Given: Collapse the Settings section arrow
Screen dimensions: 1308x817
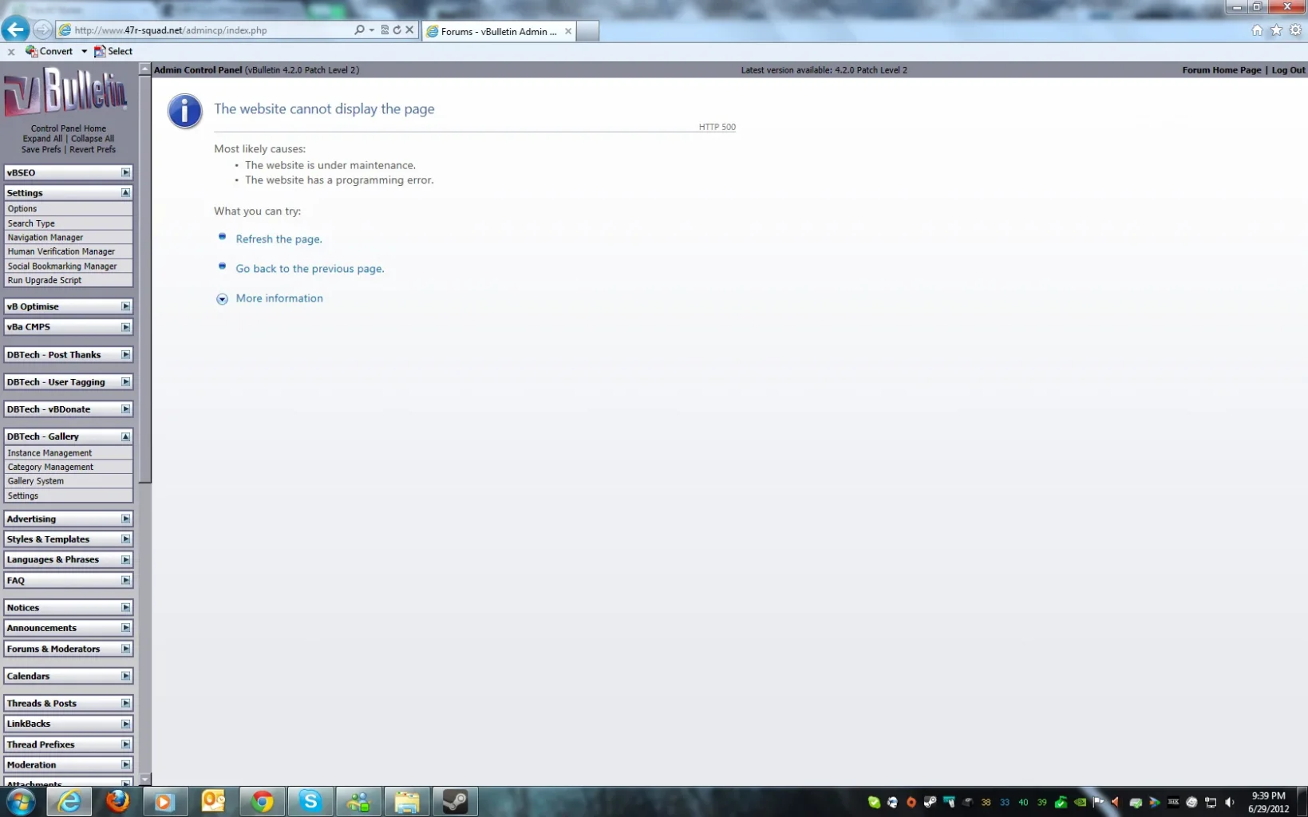Looking at the screenshot, I should [x=125, y=193].
